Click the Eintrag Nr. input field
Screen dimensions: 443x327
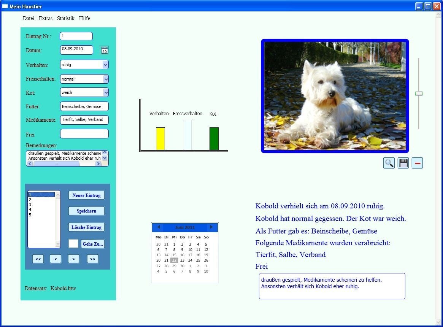tap(76, 36)
